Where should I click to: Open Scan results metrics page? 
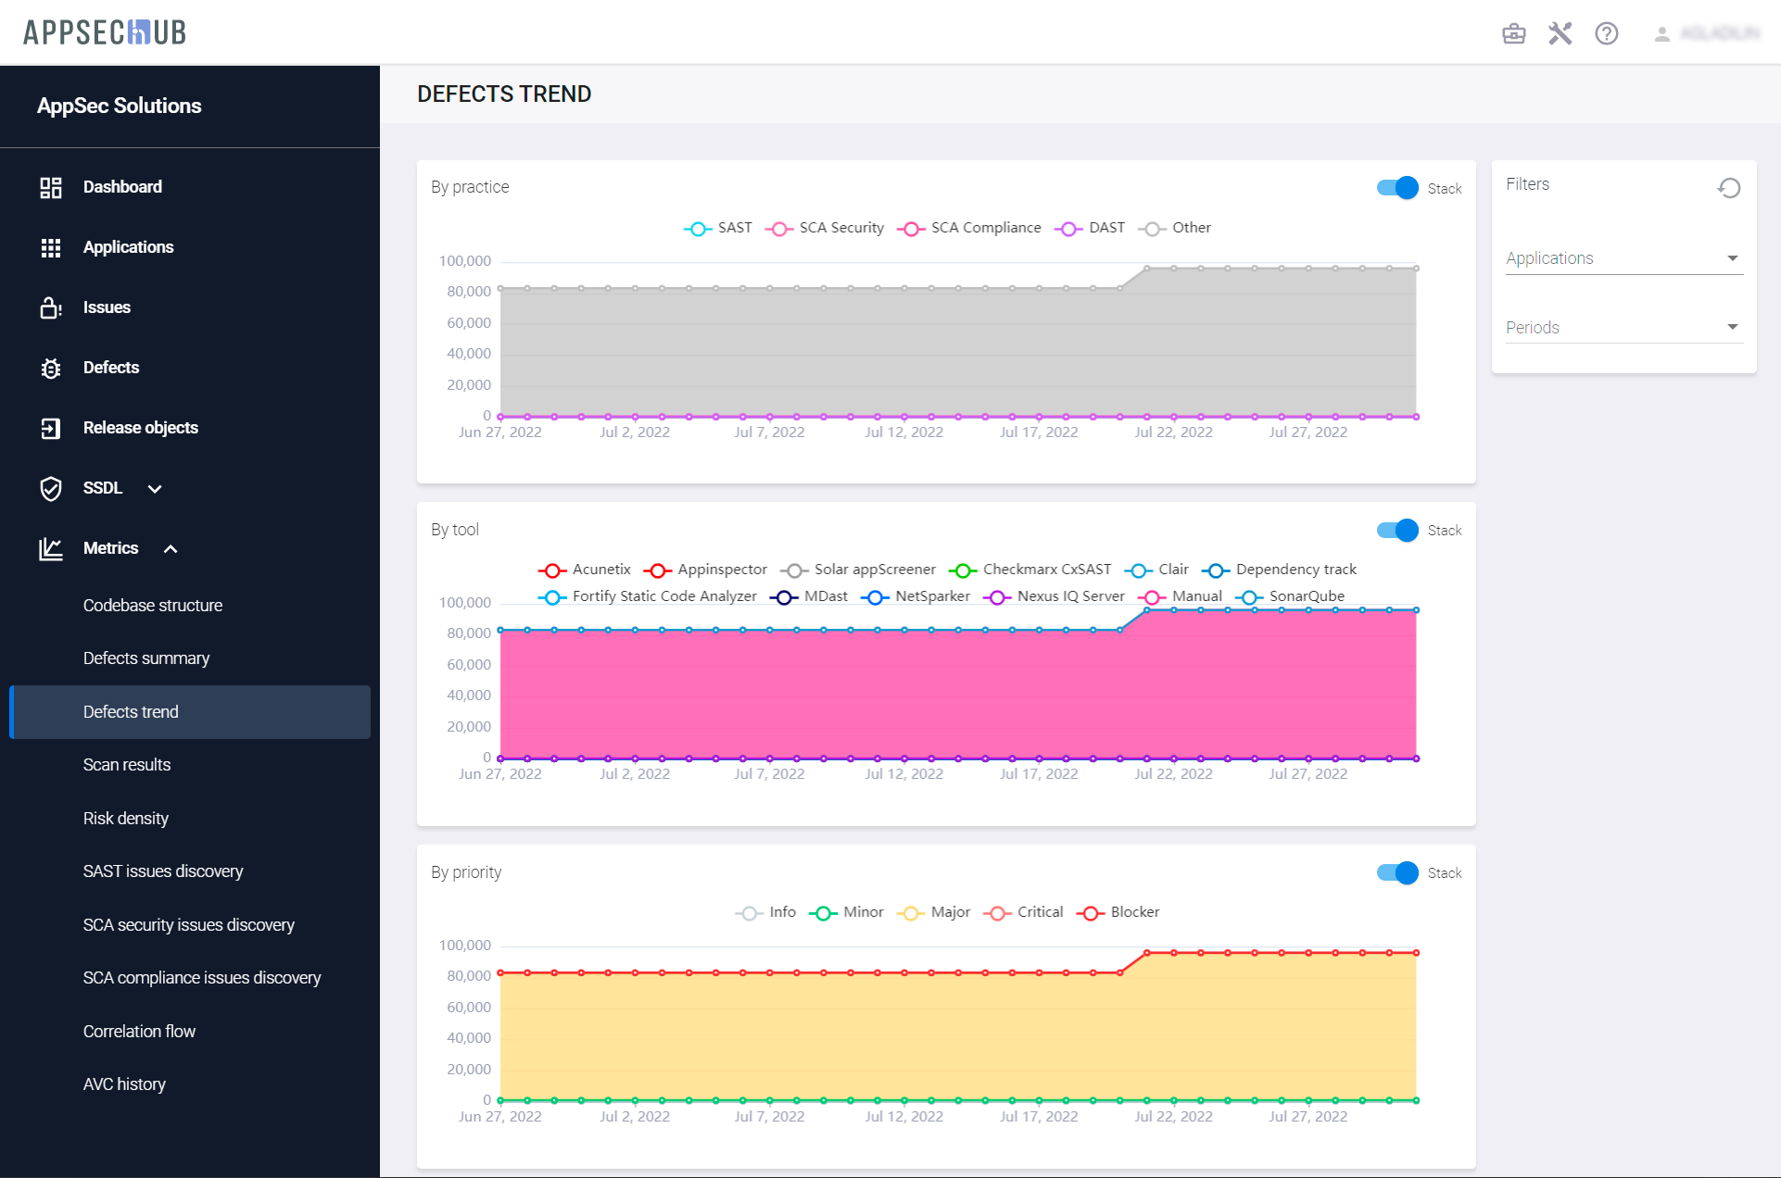pyautogui.click(x=127, y=765)
